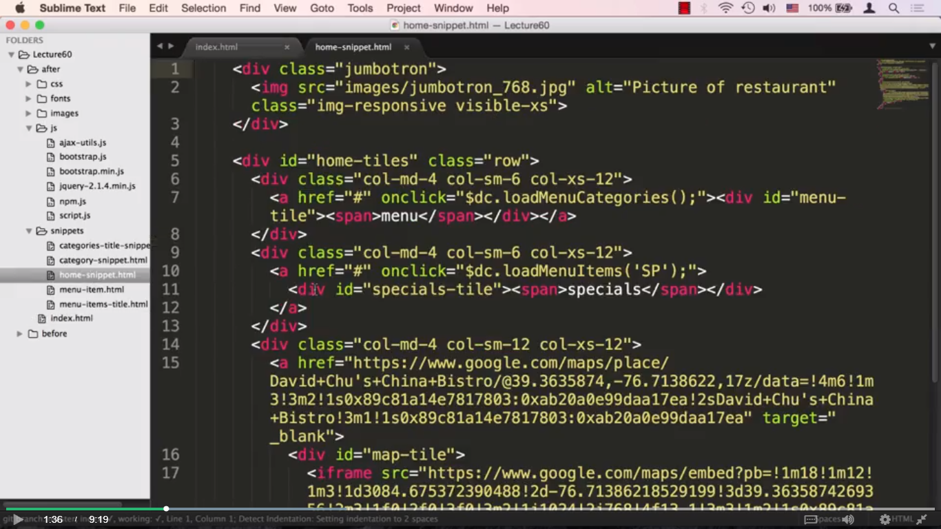Viewport: 941px width, 529px height.
Task: Expand the before folder
Action: pos(20,333)
